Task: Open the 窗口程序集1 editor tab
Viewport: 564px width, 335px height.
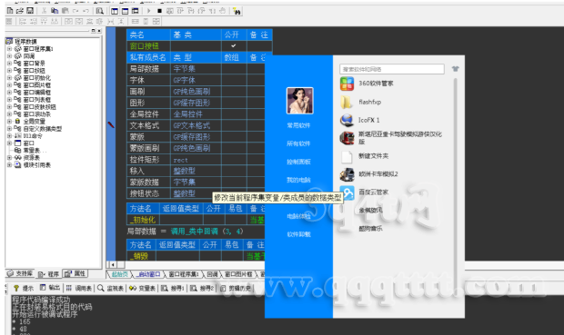Action: (x=183, y=274)
